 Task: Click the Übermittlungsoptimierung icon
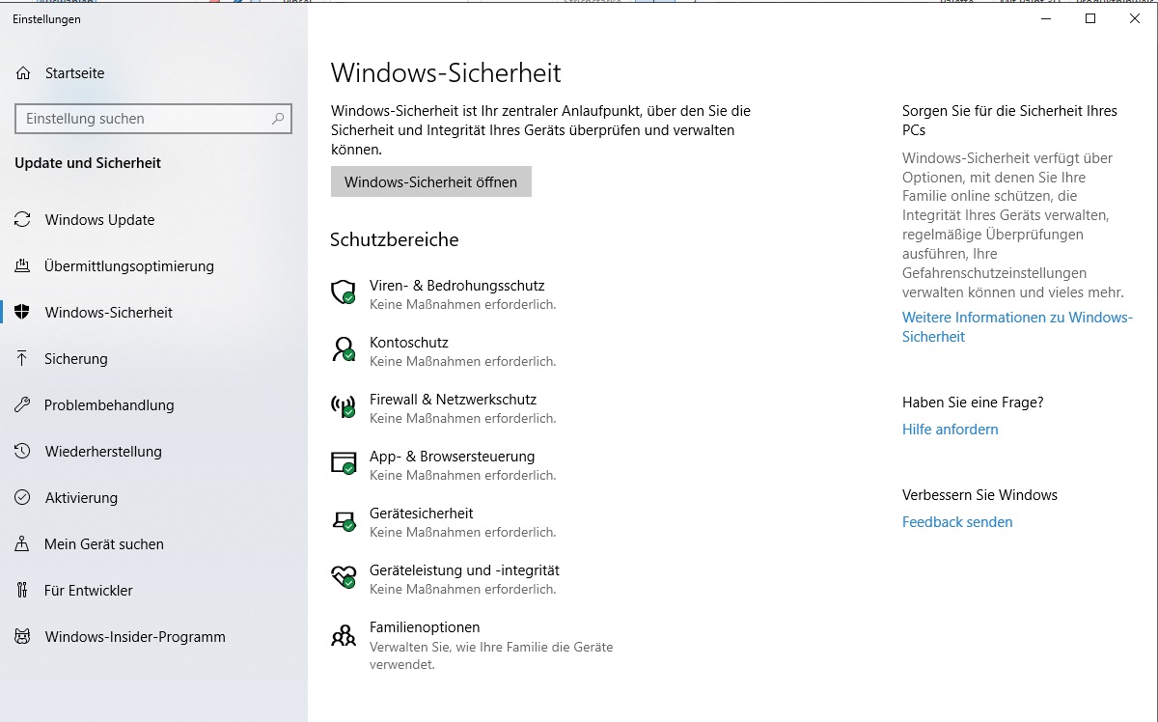(22, 266)
